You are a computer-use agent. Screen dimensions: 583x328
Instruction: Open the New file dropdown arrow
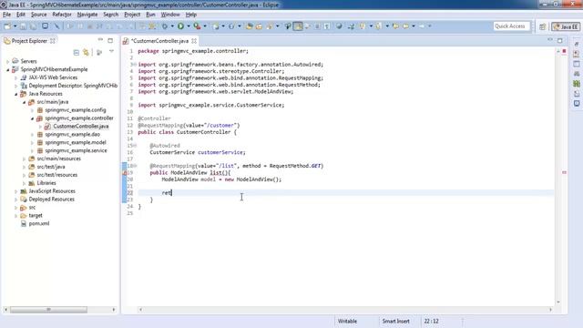(15, 26)
